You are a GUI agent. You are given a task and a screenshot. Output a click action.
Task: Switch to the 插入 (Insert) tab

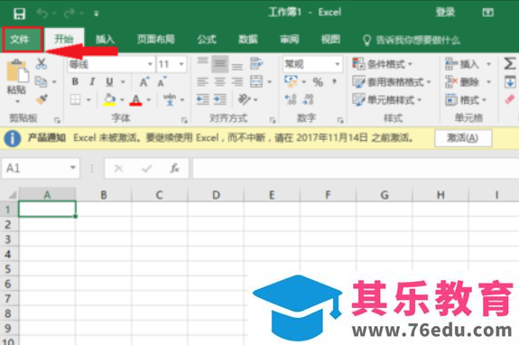coord(105,40)
